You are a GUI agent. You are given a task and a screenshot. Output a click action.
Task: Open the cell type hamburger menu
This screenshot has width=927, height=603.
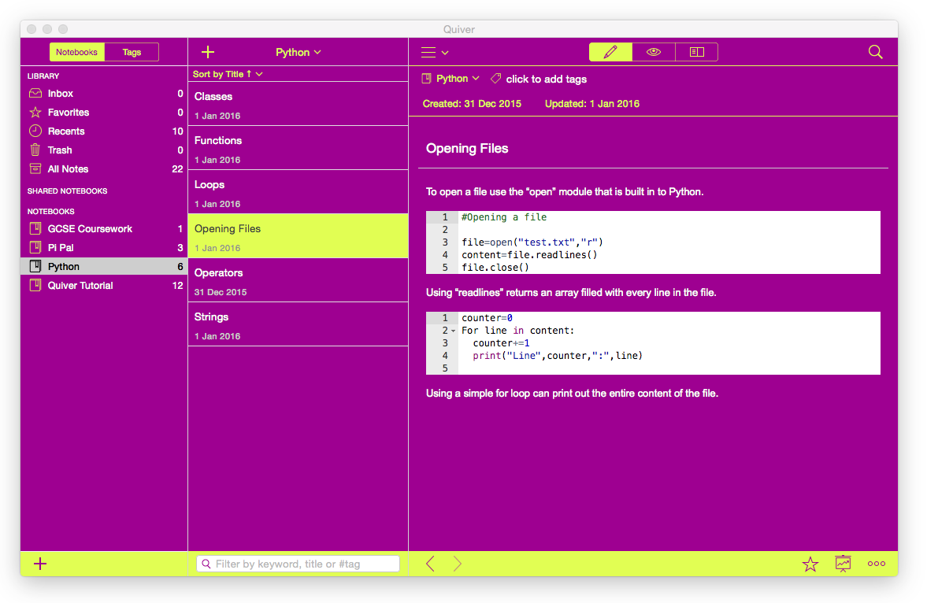point(435,52)
